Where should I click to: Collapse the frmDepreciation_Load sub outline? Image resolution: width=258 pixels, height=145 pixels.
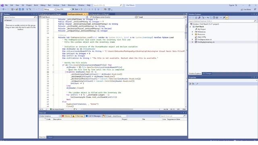(53, 37)
